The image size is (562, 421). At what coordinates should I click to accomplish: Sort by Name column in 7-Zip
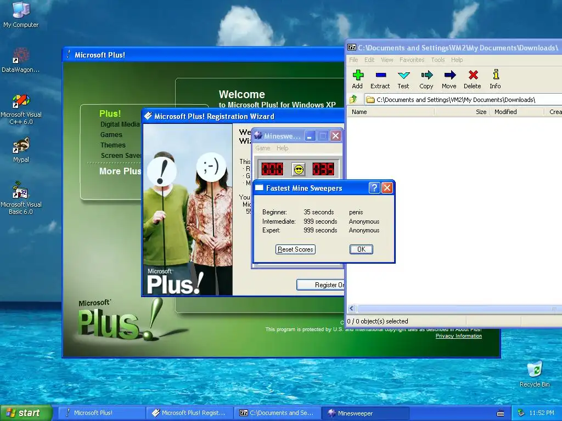click(391, 112)
